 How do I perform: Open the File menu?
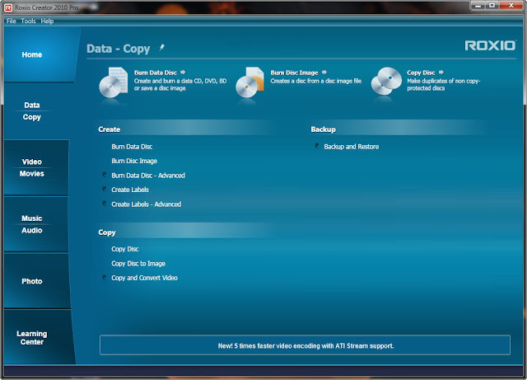11,21
